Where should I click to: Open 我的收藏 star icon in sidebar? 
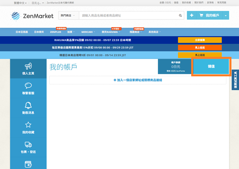pos(28,125)
